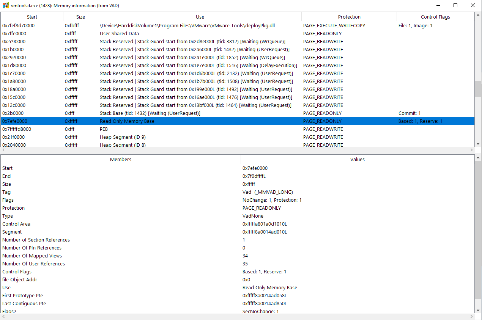The height and width of the screenshot is (320, 482).
Task: Select the deployPkg.dll memory row
Action: click(x=237, y=26)
